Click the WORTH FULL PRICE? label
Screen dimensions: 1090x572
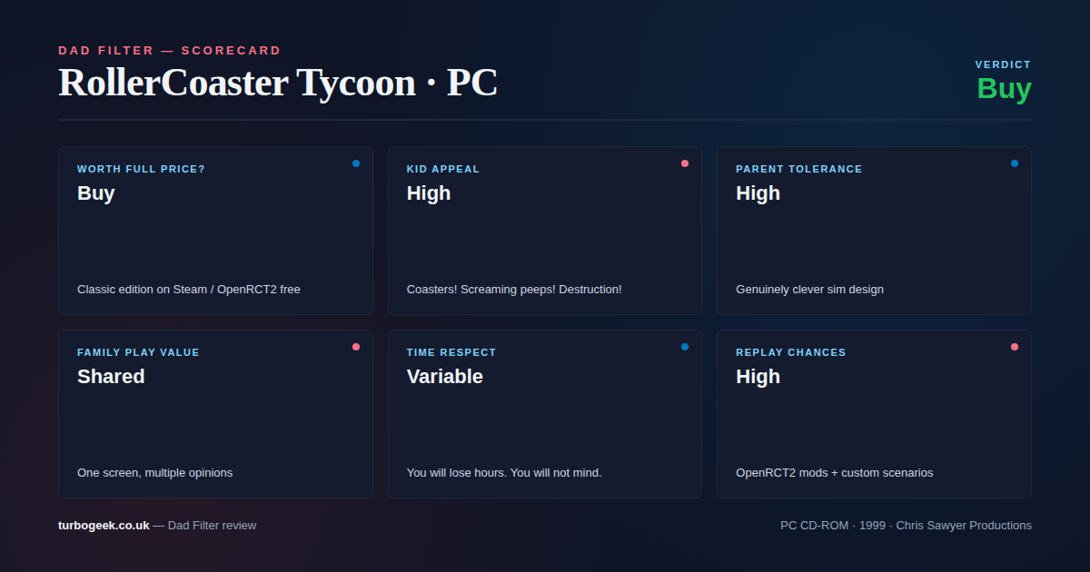[x=141, y=169]
